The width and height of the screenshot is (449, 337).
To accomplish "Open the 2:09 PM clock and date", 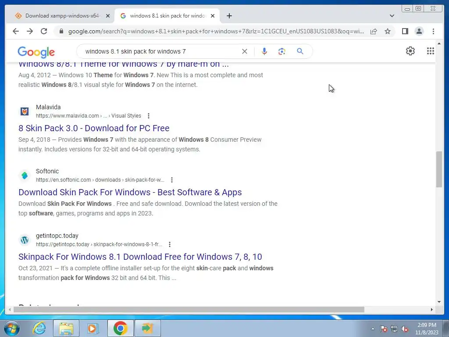I will tap(427, 329).
